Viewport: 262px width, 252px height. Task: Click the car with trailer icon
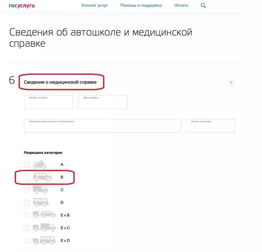pyautogui.click(x=44, y=214)
